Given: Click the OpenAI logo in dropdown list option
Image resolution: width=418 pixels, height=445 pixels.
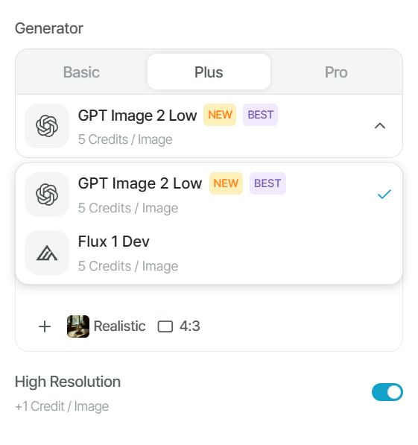Looking at the screenshot, I should (x=47, y=195).
